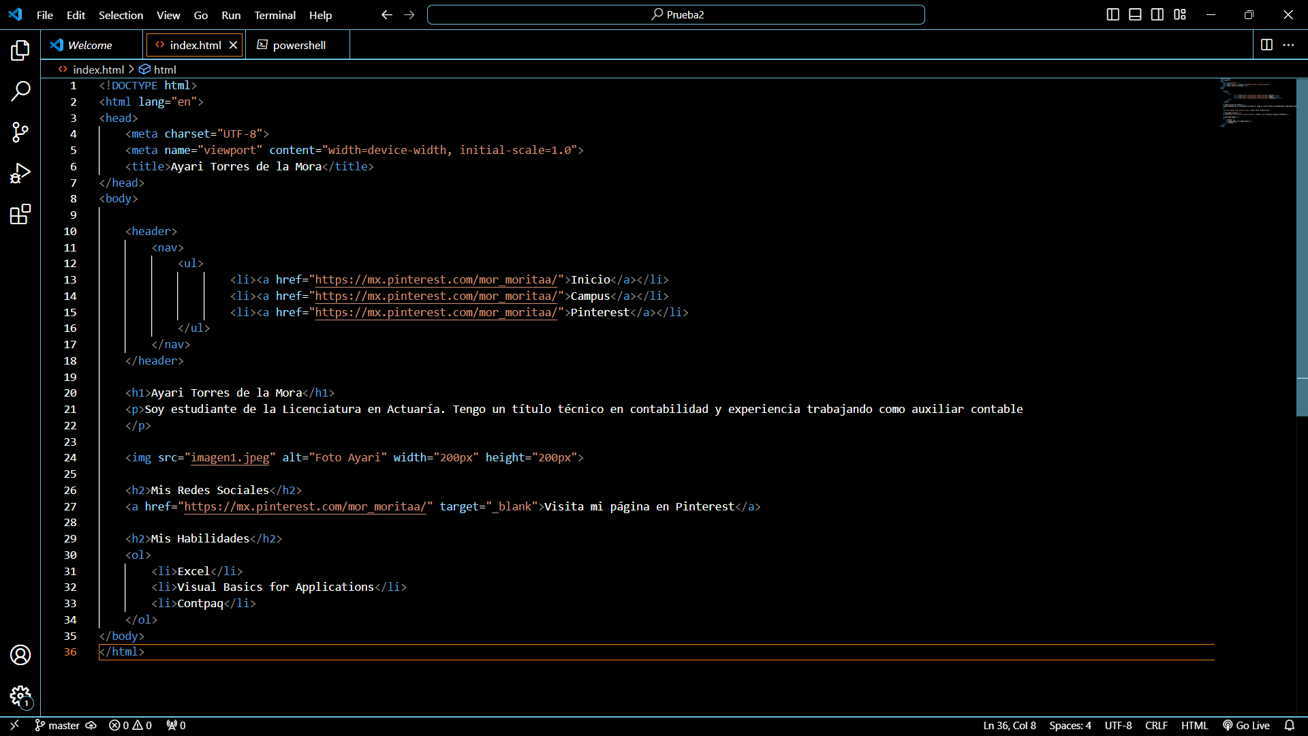Click the Prueba2 command search box
The height and width of the screenshot is (736, 1308).
(675, 14)
